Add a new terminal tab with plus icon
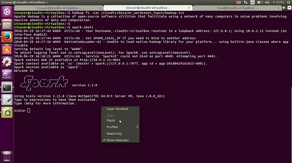Screen dimensions: 292x163 [284, 8]
